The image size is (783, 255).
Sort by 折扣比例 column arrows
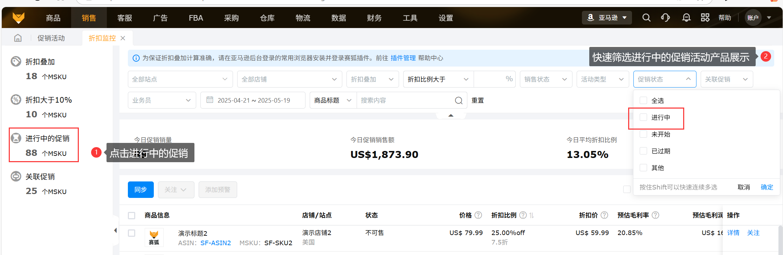coord(532,215)
